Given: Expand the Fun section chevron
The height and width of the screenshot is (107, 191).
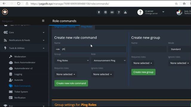Looking at the screenshot, I should point(44,106).
